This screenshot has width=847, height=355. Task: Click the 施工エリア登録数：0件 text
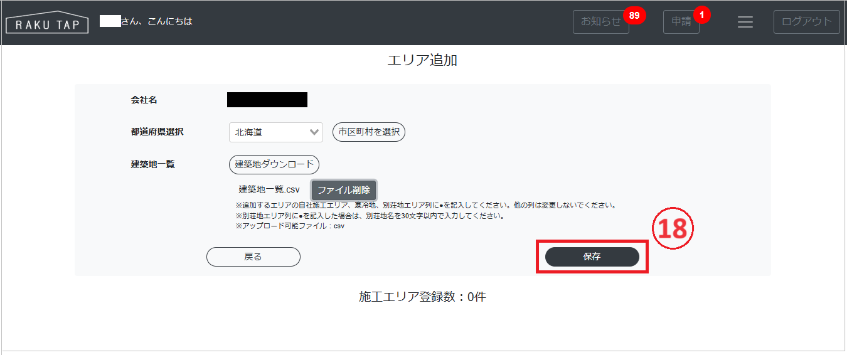[x=423, y=297]
